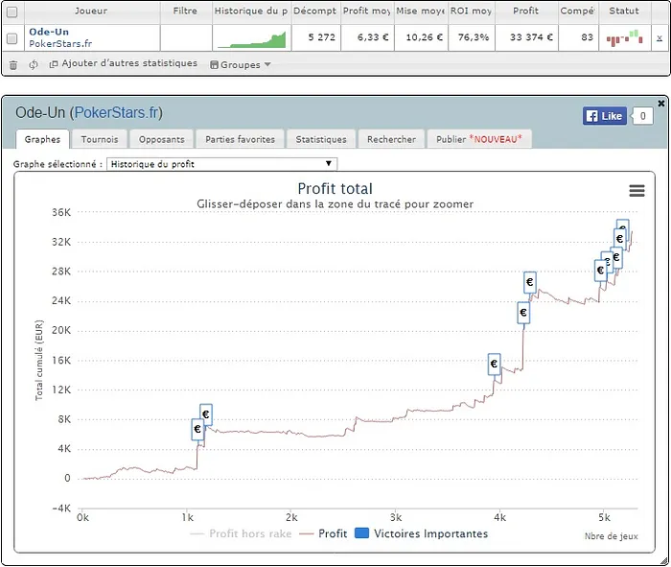Open the Statistiques tab
Viewport: 671px width, 567px height.
click(321, 139)
